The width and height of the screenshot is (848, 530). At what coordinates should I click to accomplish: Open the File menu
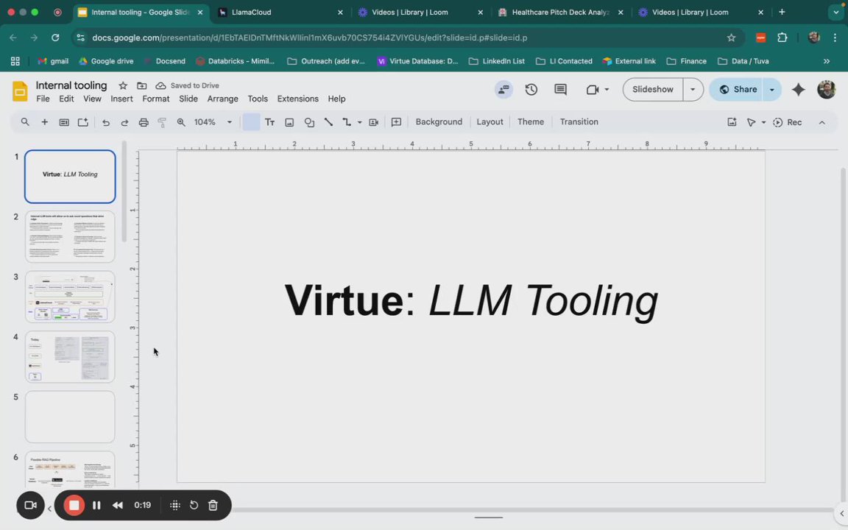coord(43,99)
